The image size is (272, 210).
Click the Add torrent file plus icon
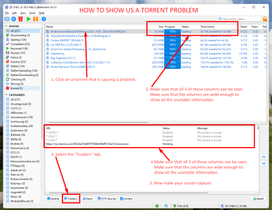[14, 19]
